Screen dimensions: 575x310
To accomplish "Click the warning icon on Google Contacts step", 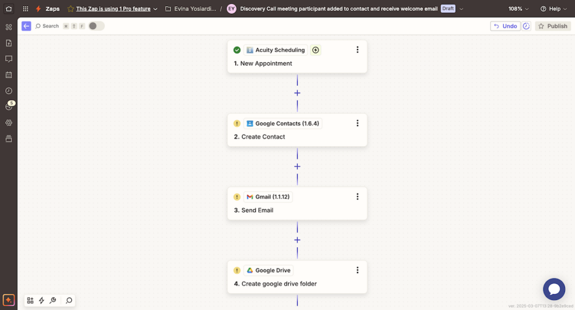I will pyautogui.click(x=237, y=123).
